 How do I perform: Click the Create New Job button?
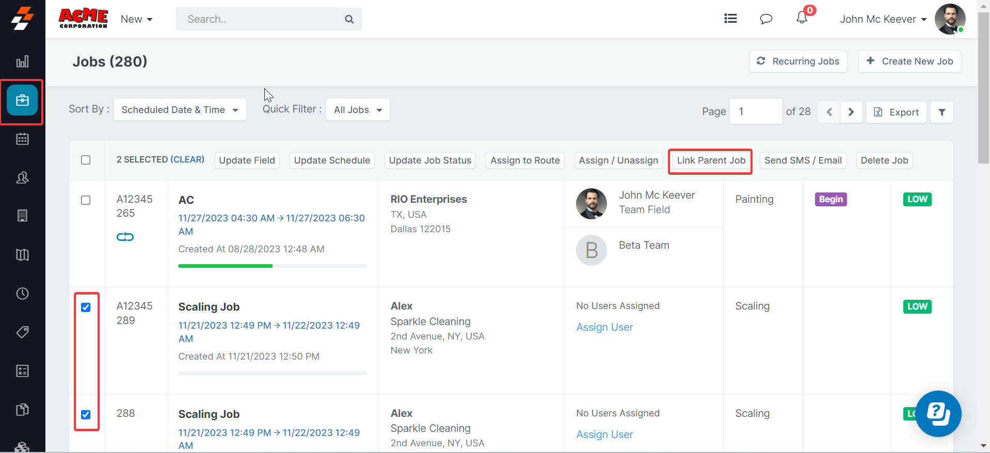pyautogui.click(x=909, y=61)
